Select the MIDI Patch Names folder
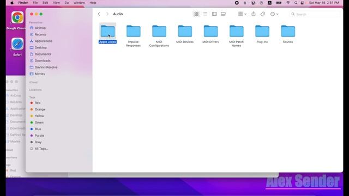The image size is (349, 196). (236, 31)
